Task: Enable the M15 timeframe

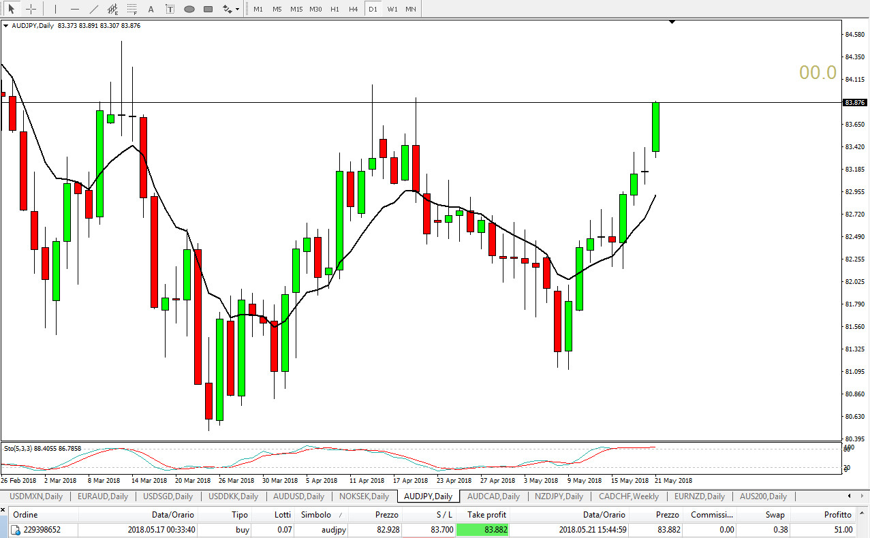Action: (x=296, y=9)
